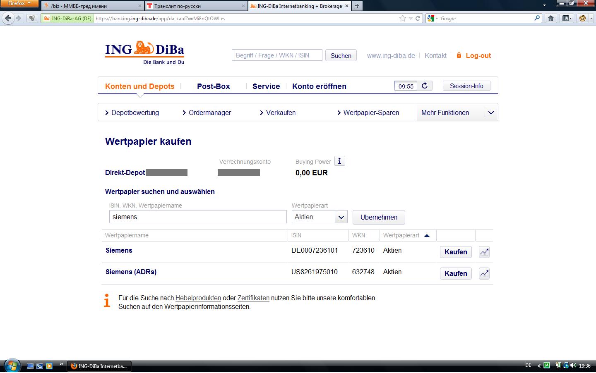
Task: Open Kontakt link
Action: tap(435, 55)
